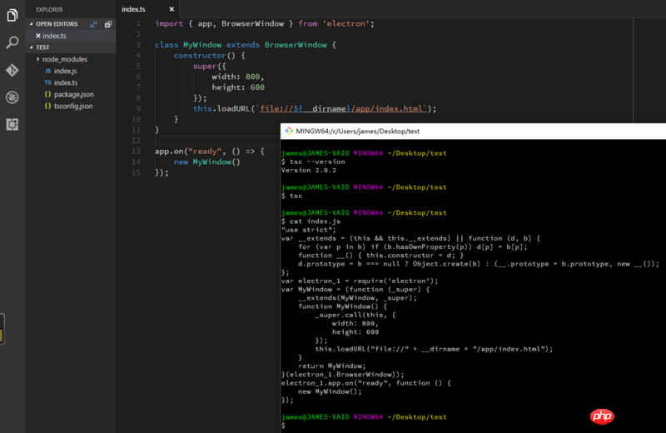The height and width of the screenshot is (433, 666).
Task: Open index.js from the file tree
Action: pyautogui.click(x=65, y=71)
